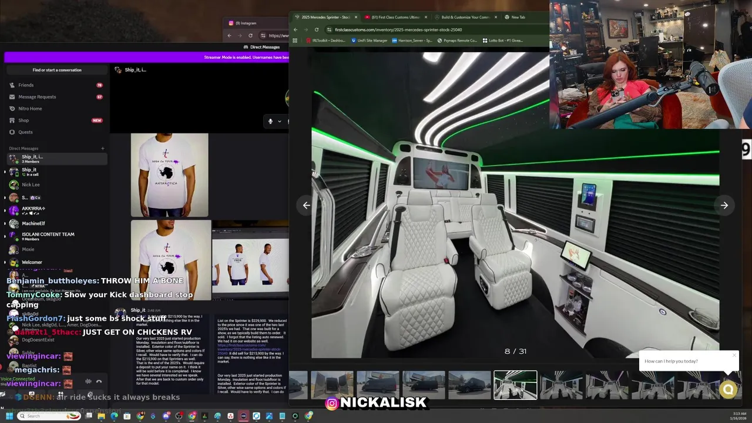Click the clock in system tray
The height and width of the screenshot is (423, 752).
[x=738, y=416]
